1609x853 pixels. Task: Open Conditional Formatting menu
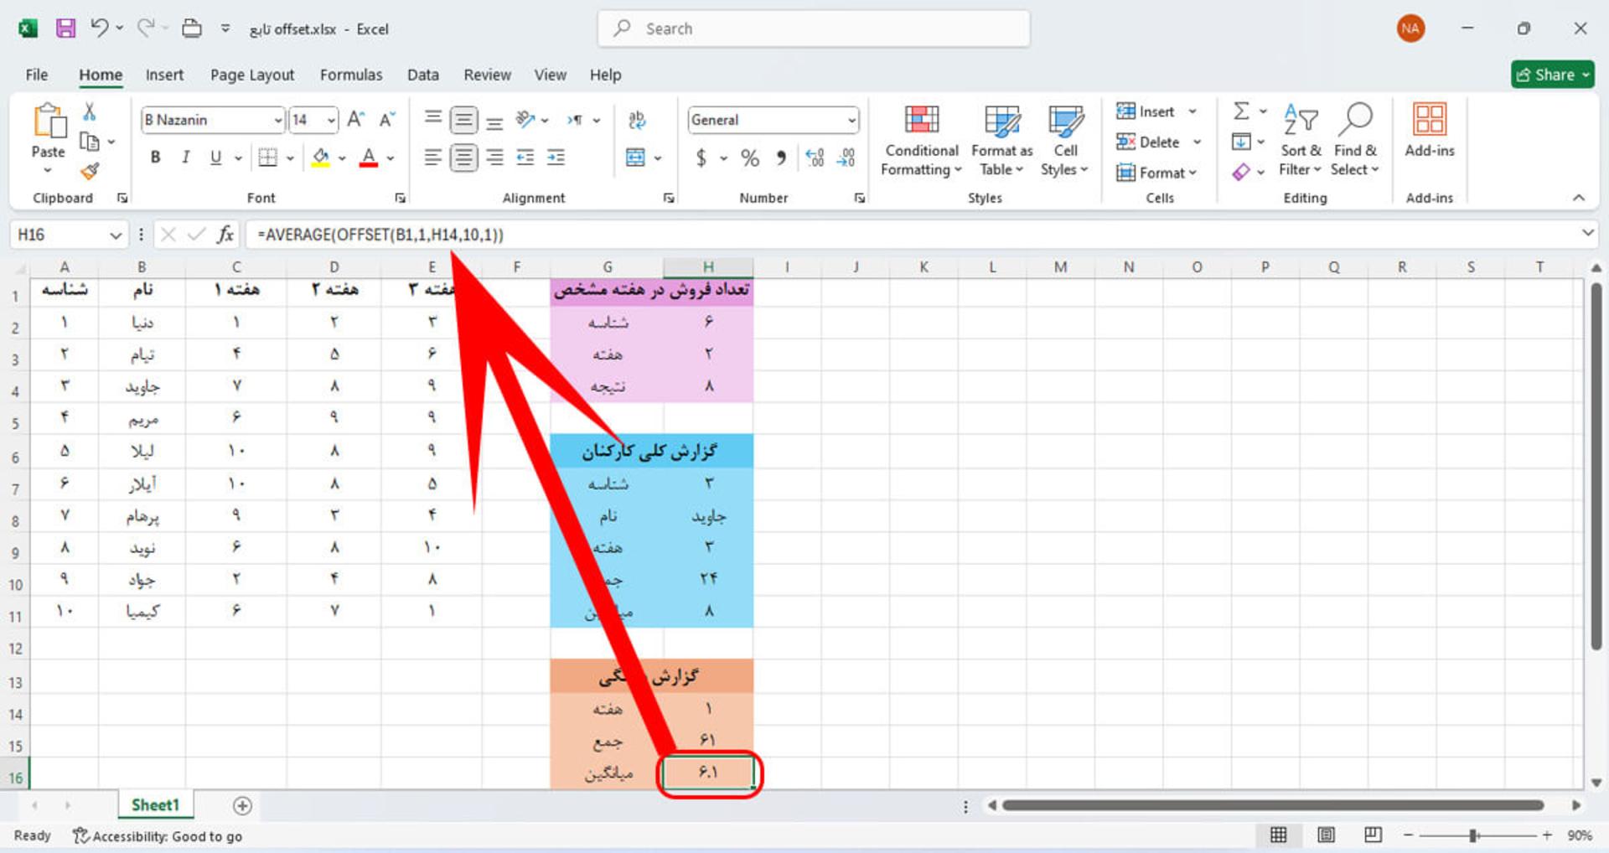(921, 141)
